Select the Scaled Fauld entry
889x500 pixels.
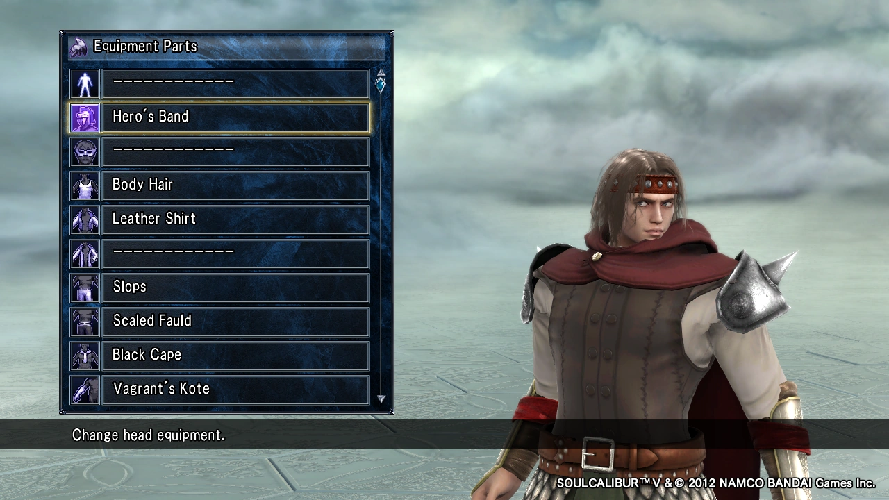tap(235, 322)
